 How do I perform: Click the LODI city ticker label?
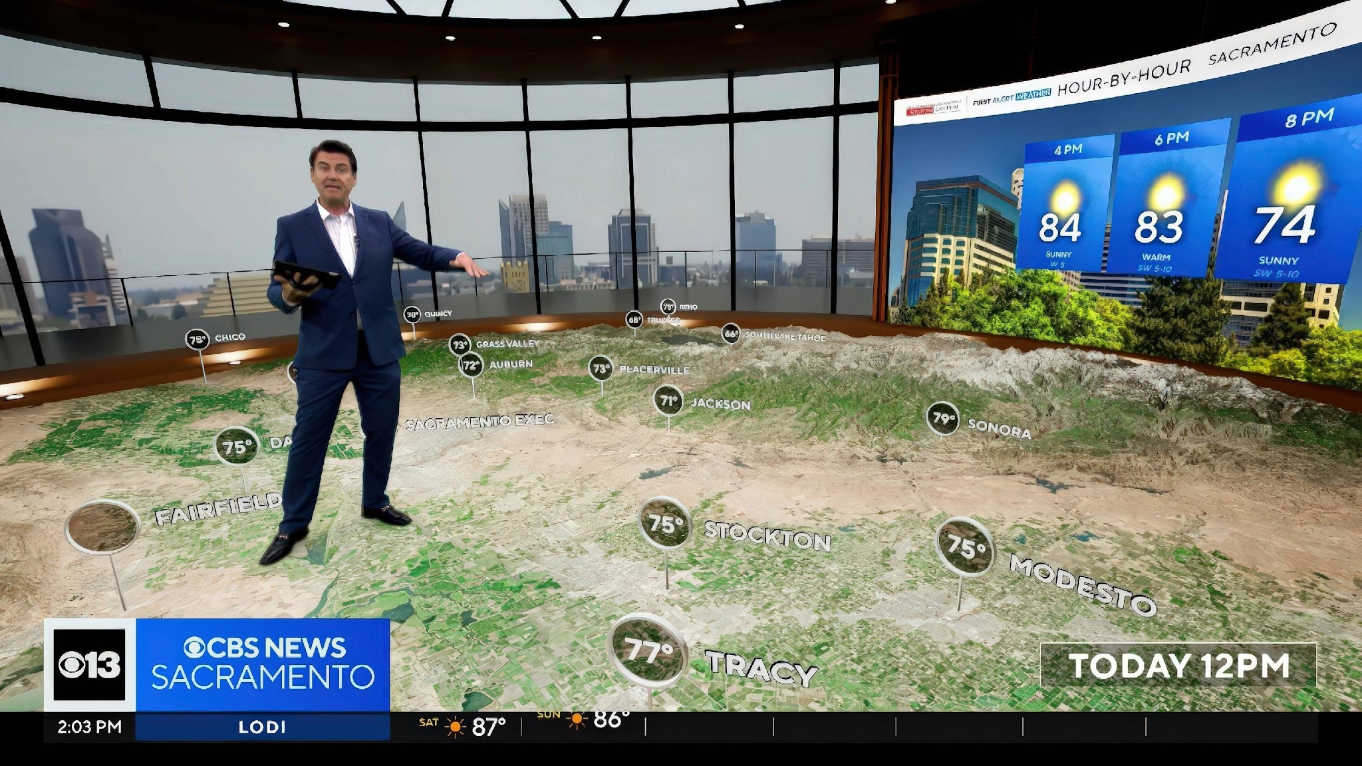(x=263, y=727)
